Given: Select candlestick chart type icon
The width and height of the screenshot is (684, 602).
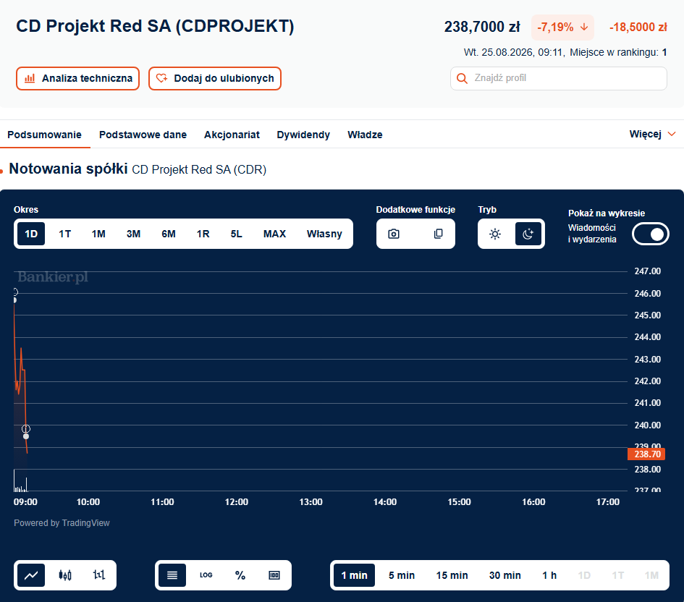Looking at the screenshot, I should pos(65,575).
